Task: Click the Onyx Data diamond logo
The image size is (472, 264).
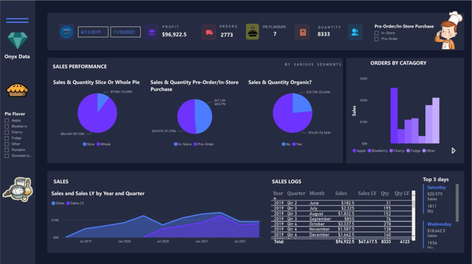Action: pos(17,40)
